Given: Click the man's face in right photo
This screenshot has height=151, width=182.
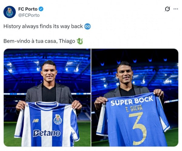Looking at the screenshot, I should [125, 75].
